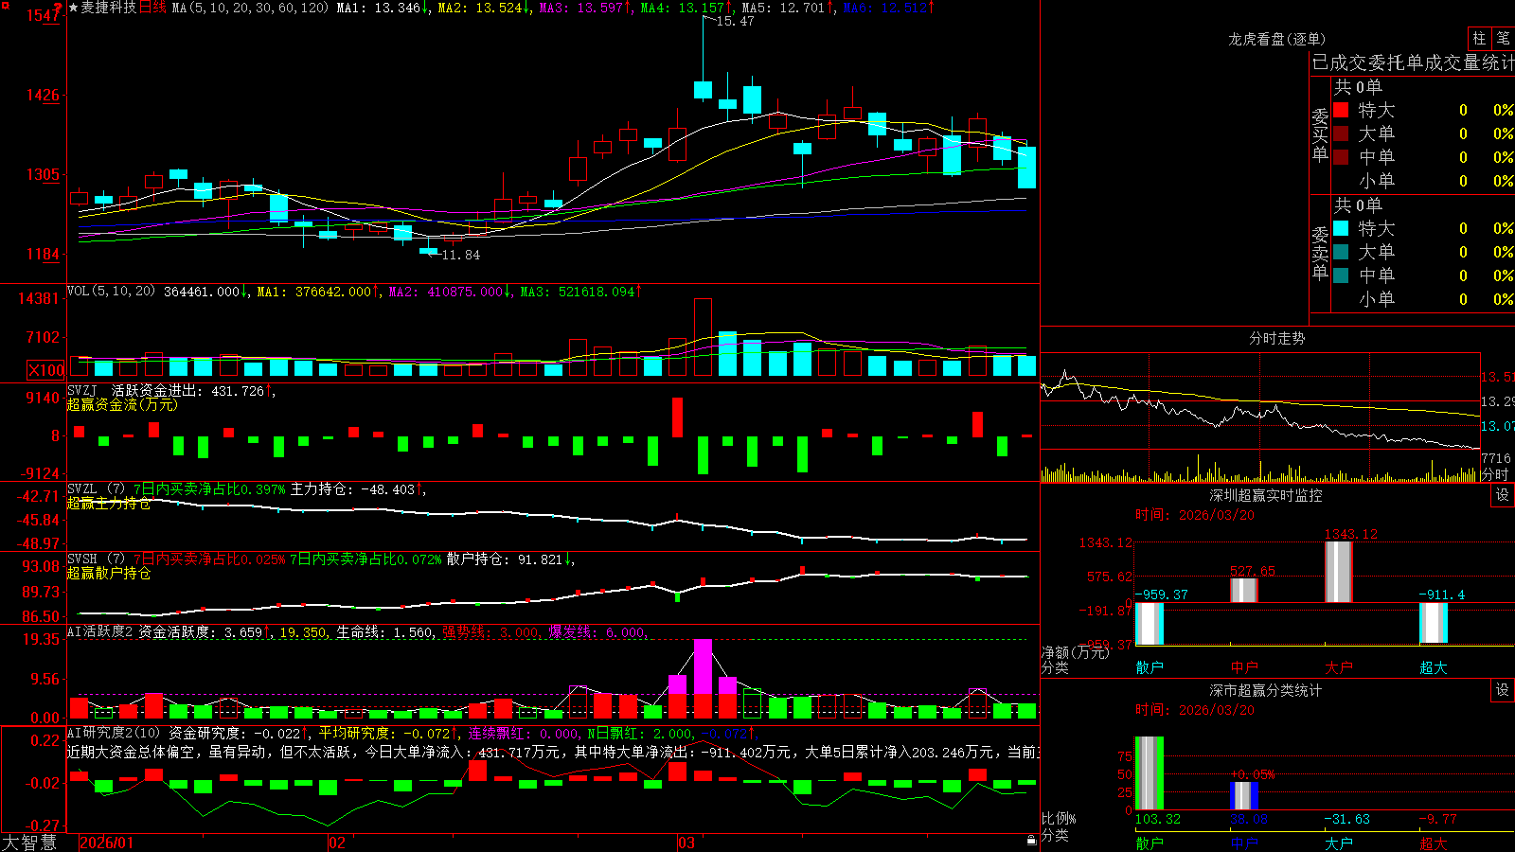Click the blue 中户 bar in 分类统计
This screenshot has height=852, width=1515.
click(1244, 795)
